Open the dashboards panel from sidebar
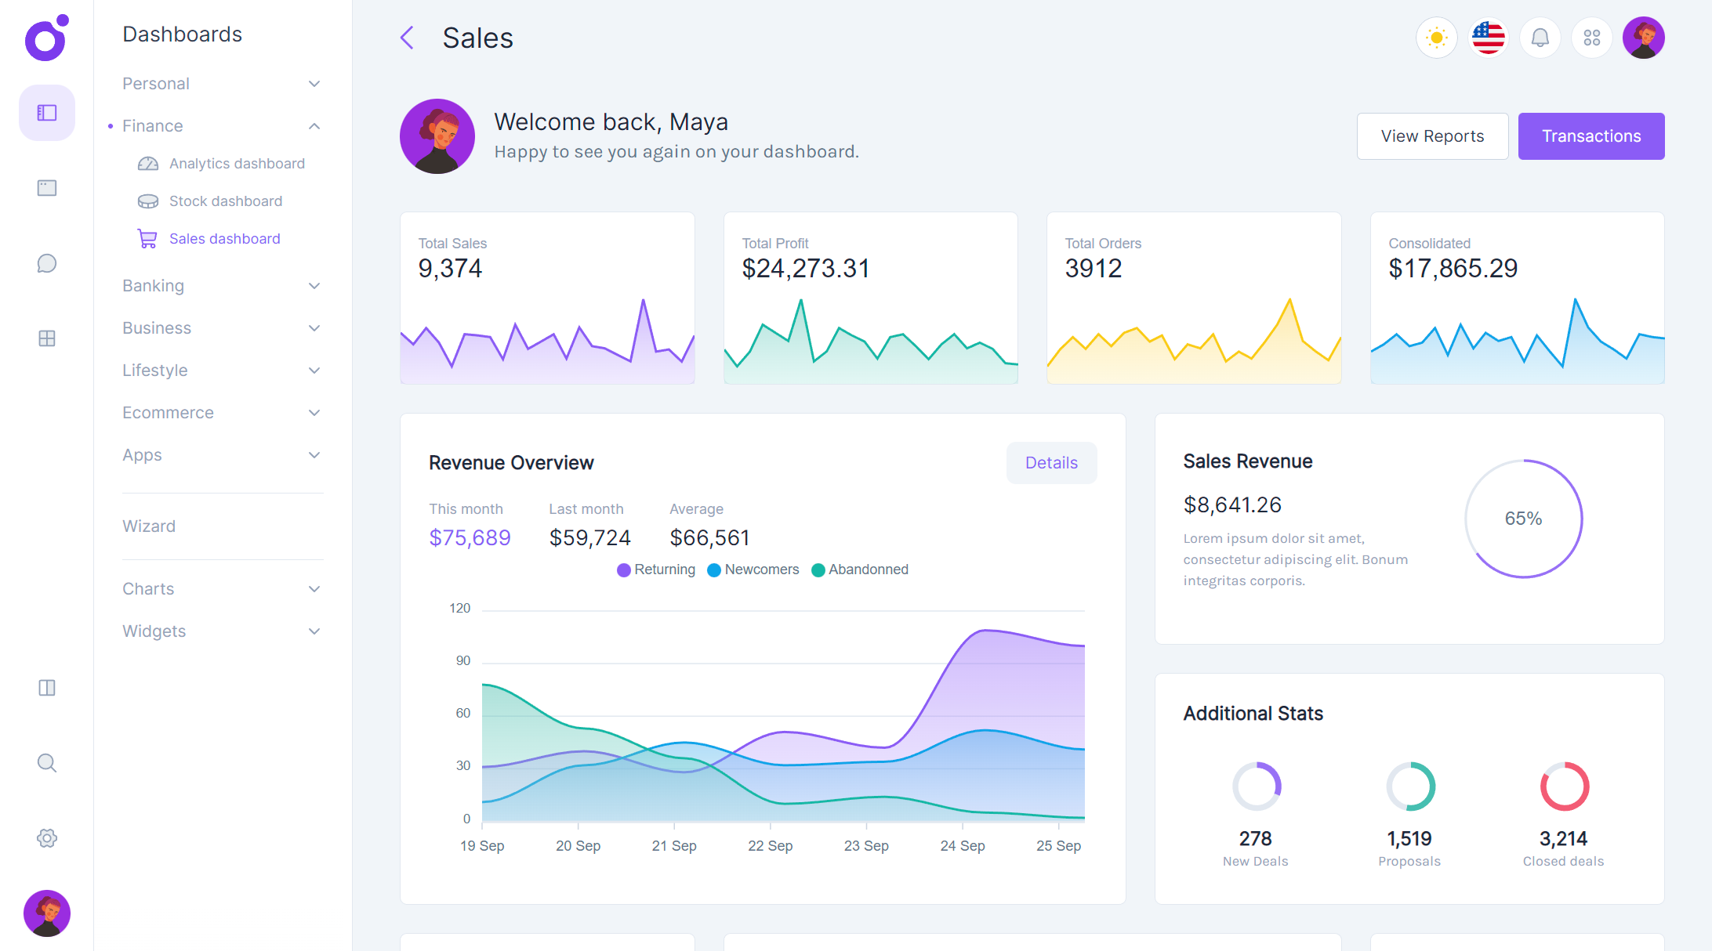 pyautogui.click(x=46, y=112)
